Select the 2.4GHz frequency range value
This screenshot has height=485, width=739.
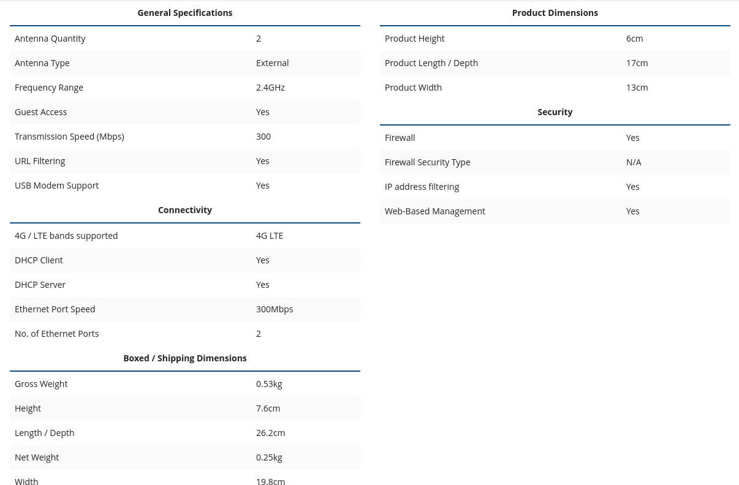click(270, 88)
